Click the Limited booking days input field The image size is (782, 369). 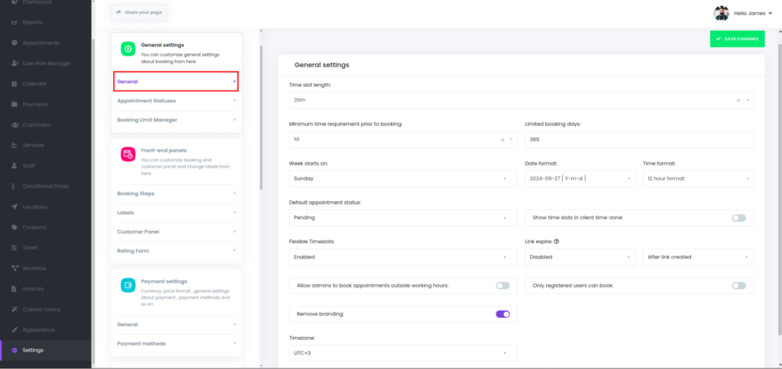pyautogui.click(x=638, y=140)
